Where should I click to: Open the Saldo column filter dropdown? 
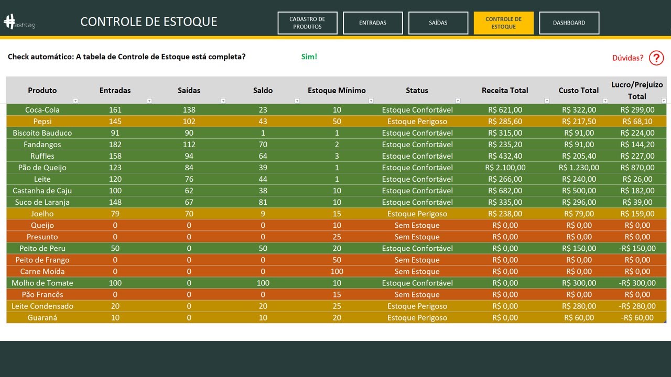(x=297, y=101)
